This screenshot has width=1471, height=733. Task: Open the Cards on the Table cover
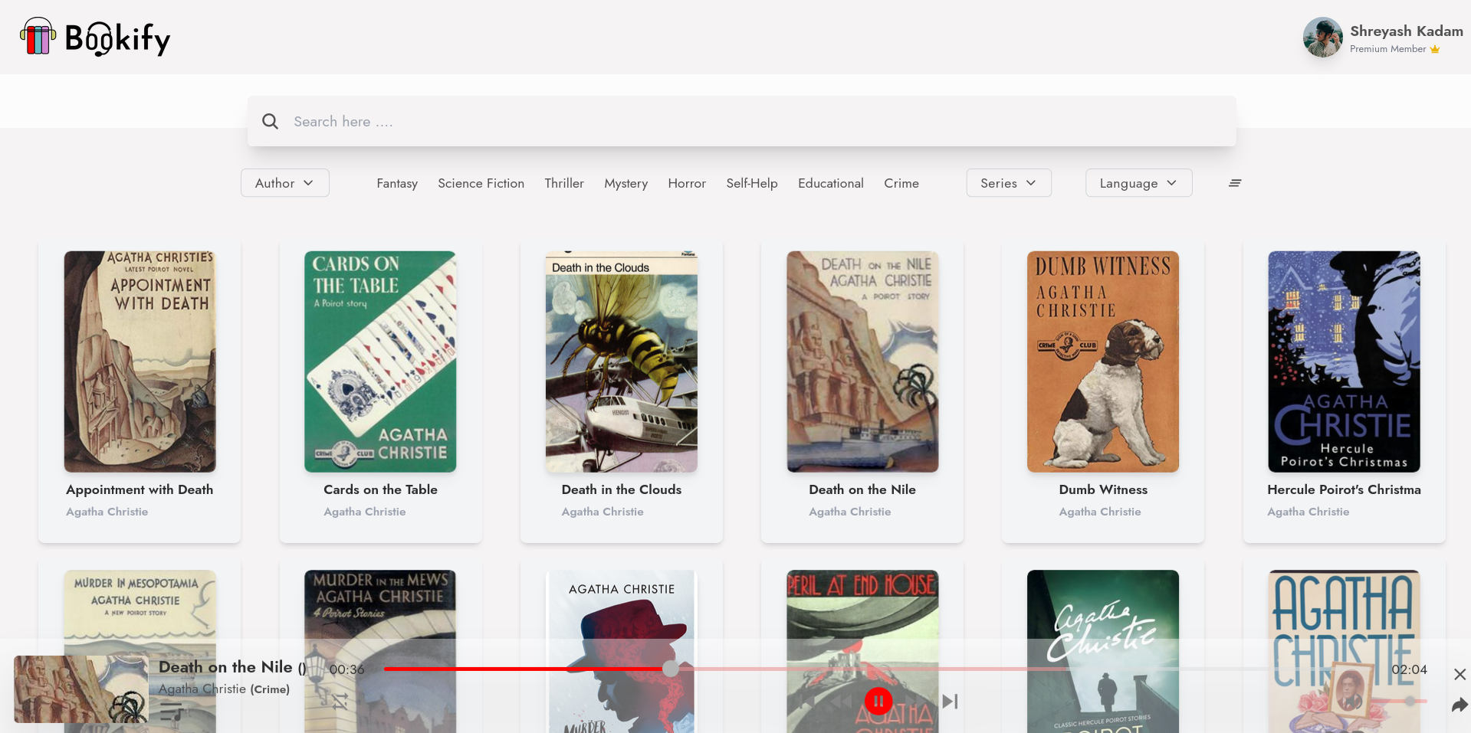coord(380,362)
